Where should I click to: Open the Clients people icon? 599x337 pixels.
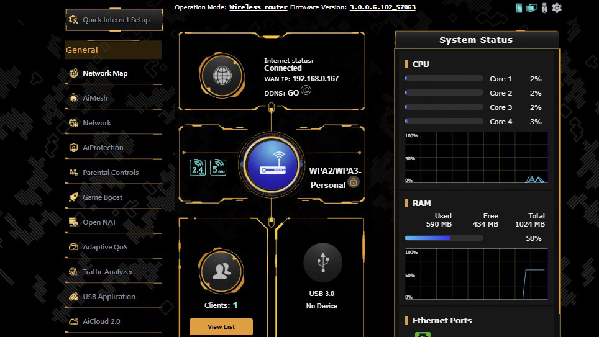[222, 271]
